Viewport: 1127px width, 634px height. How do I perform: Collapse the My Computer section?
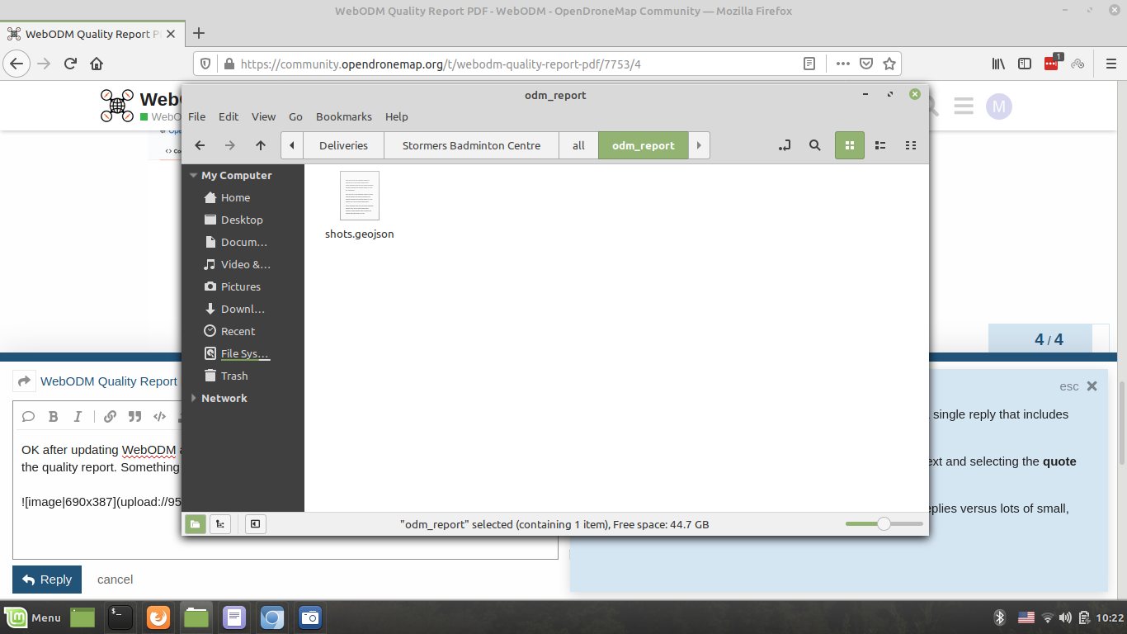coord(194,175)
